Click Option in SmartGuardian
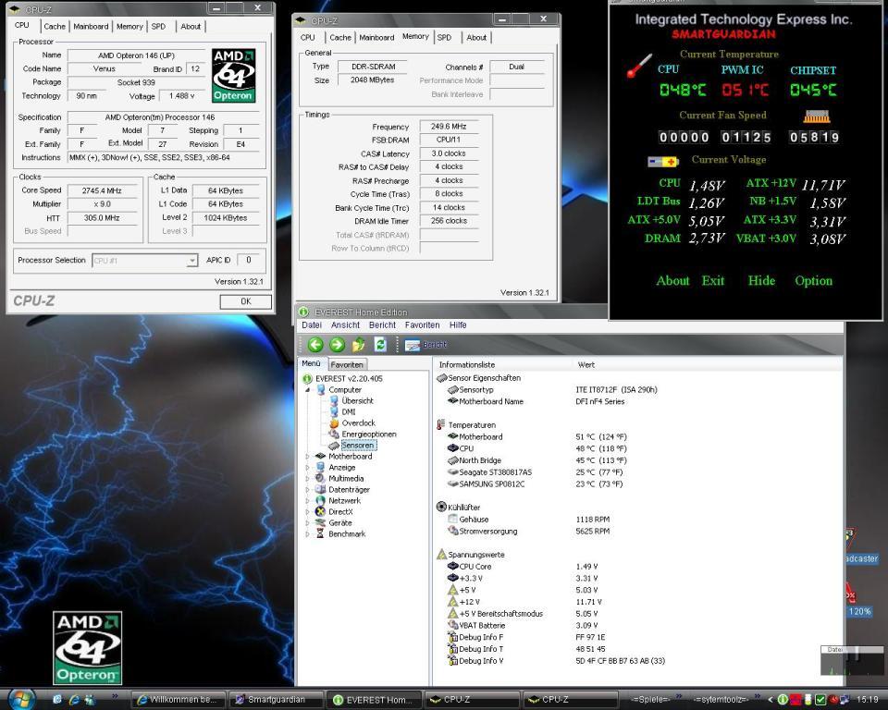Viewport: 888px width, 710px height. [x=814, y=281]
